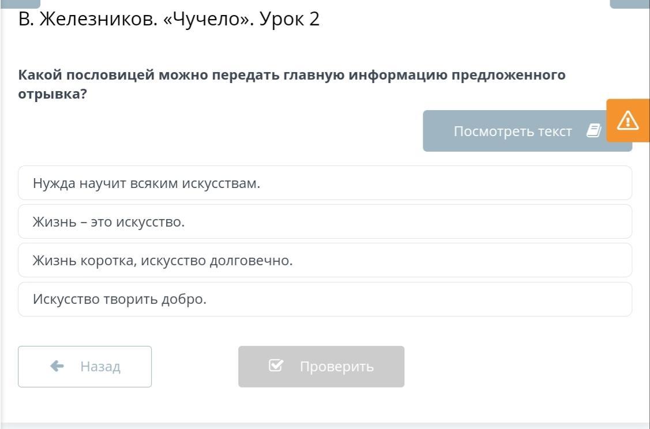This screenshot has height=429, width=650.
Task: Click the gray tab at top-right corner
Action: coord(629,3)
